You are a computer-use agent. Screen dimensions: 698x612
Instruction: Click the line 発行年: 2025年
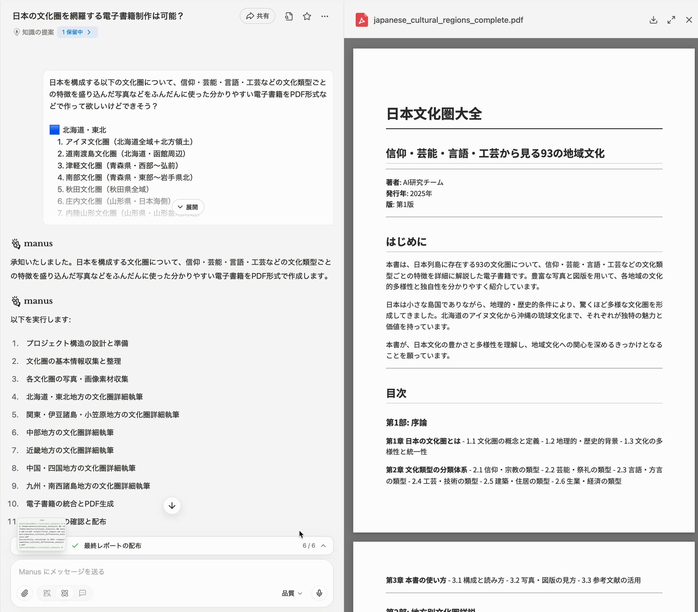click(409, 193)
